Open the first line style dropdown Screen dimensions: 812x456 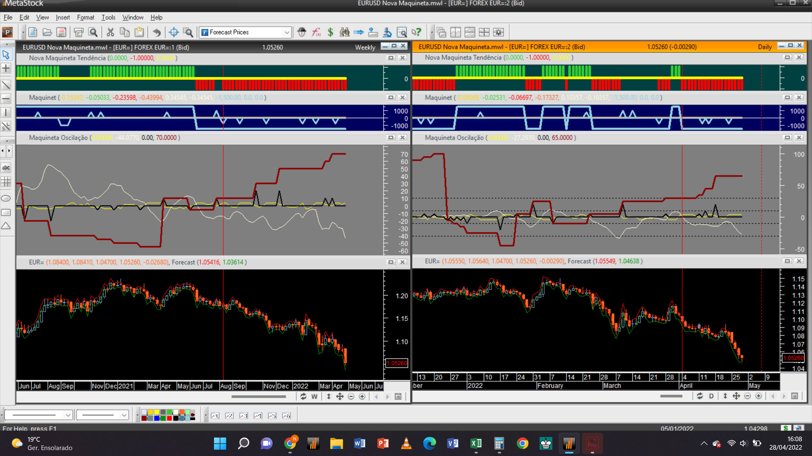(68, 415)
